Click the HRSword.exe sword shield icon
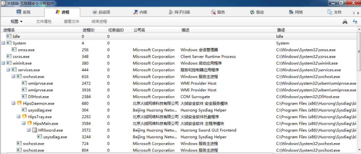Screen dimensions: 361x154 click(x=34, y=130)
